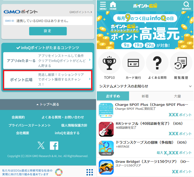Open Charge SPOT Plus app thumbnail
This screenshot has height=177, width=194.
click(x=106, y=110)
